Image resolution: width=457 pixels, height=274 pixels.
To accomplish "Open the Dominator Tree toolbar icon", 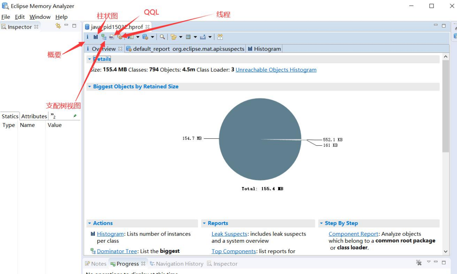I will [104, 37].
